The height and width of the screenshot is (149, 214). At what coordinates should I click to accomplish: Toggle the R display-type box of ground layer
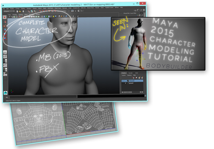[x=125, y=83]
